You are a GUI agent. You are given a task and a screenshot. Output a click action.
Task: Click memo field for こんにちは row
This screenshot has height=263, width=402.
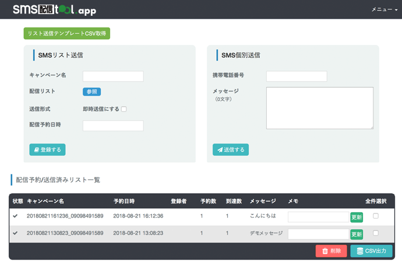point(319,217)
